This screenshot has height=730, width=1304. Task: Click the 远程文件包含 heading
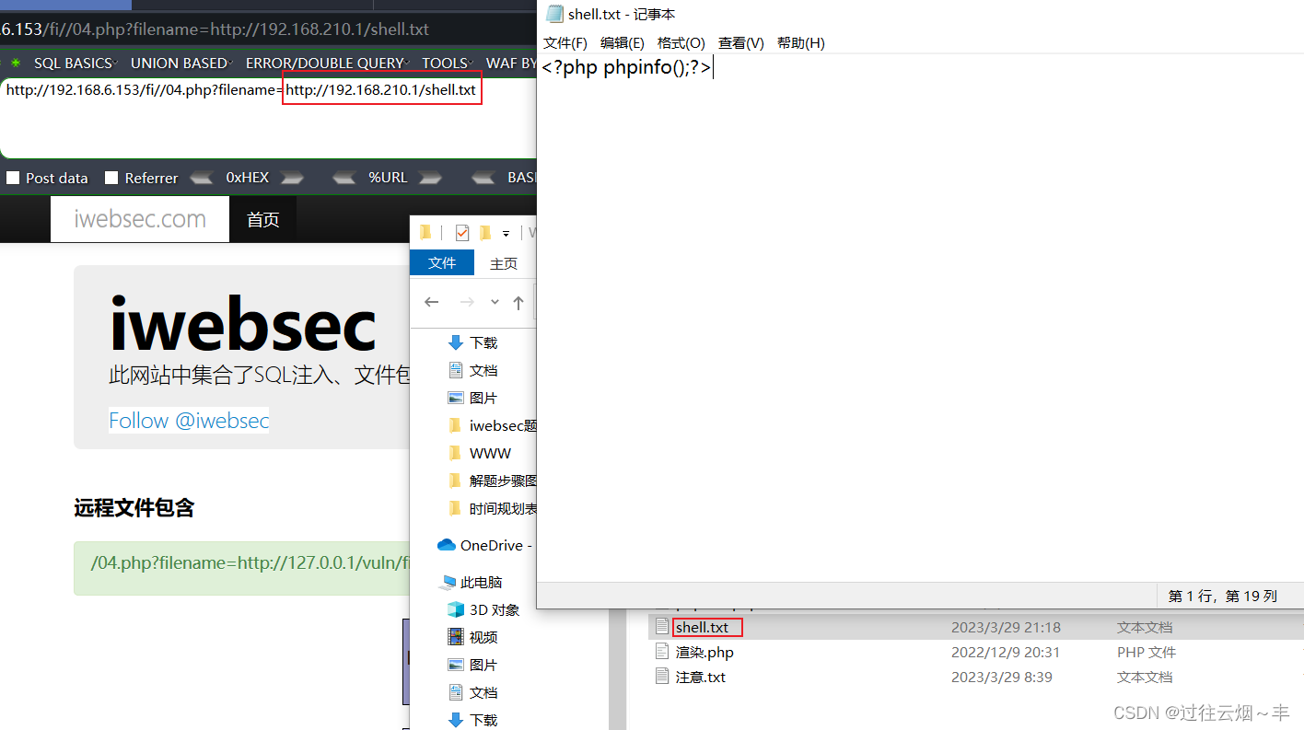[134, 507]
